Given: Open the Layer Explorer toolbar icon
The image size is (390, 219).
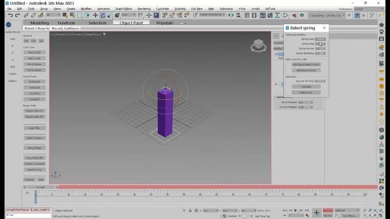Looking at the screenshot, I should point(254,15).
